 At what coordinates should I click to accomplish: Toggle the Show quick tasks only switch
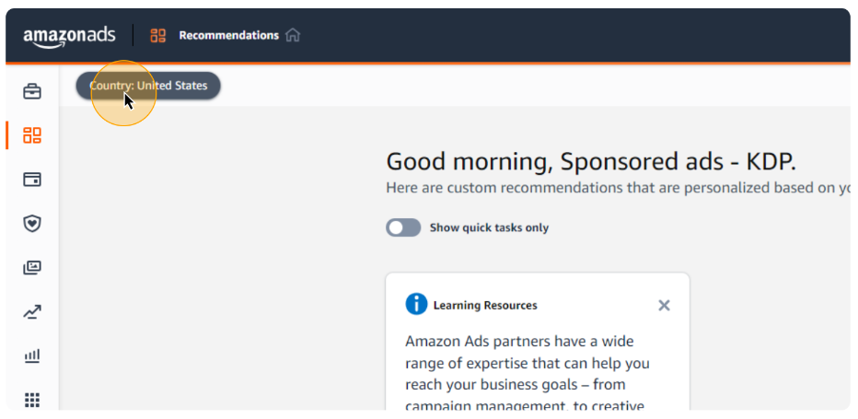click(x=403, y=227)
